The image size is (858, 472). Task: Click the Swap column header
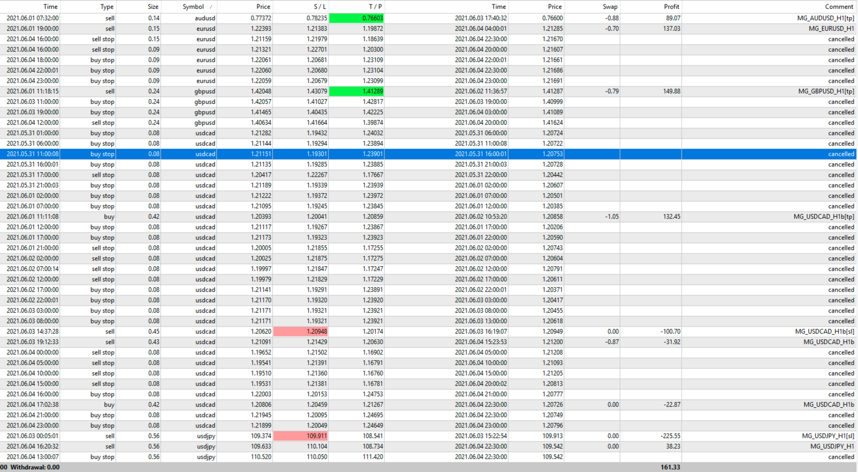[610, 7]
